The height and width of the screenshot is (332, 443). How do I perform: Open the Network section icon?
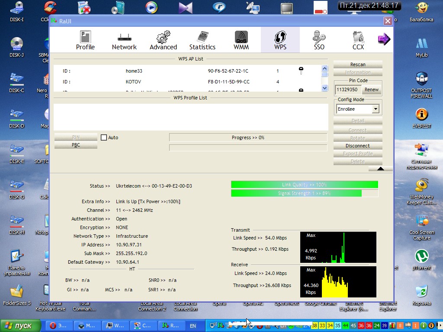(x=124, y=40)
